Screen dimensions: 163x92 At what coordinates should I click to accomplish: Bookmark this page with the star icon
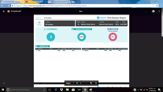[157, 6]
